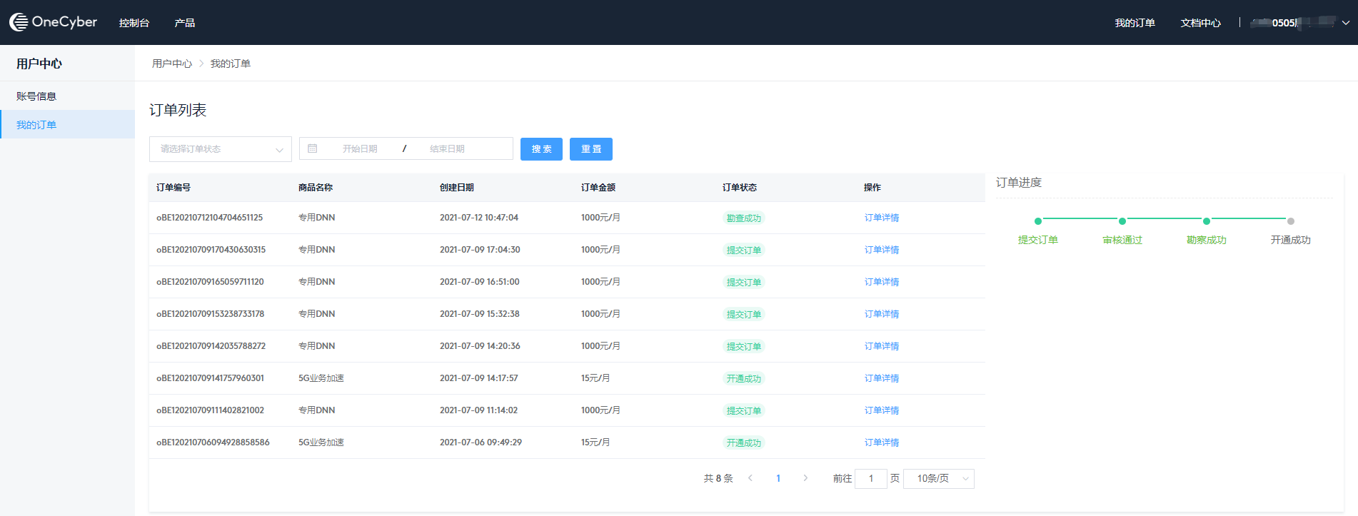Go to previous page arrow in pagination

[x=750, y=478]
